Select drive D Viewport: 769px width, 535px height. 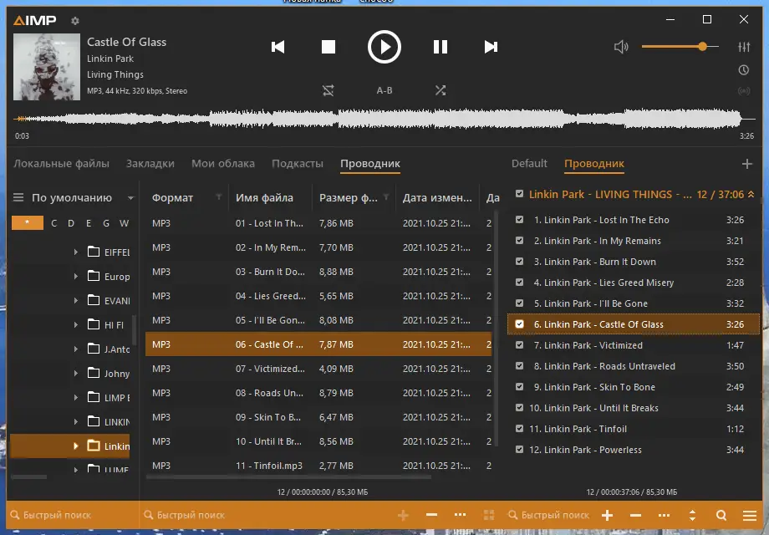(x=71, y=223)
